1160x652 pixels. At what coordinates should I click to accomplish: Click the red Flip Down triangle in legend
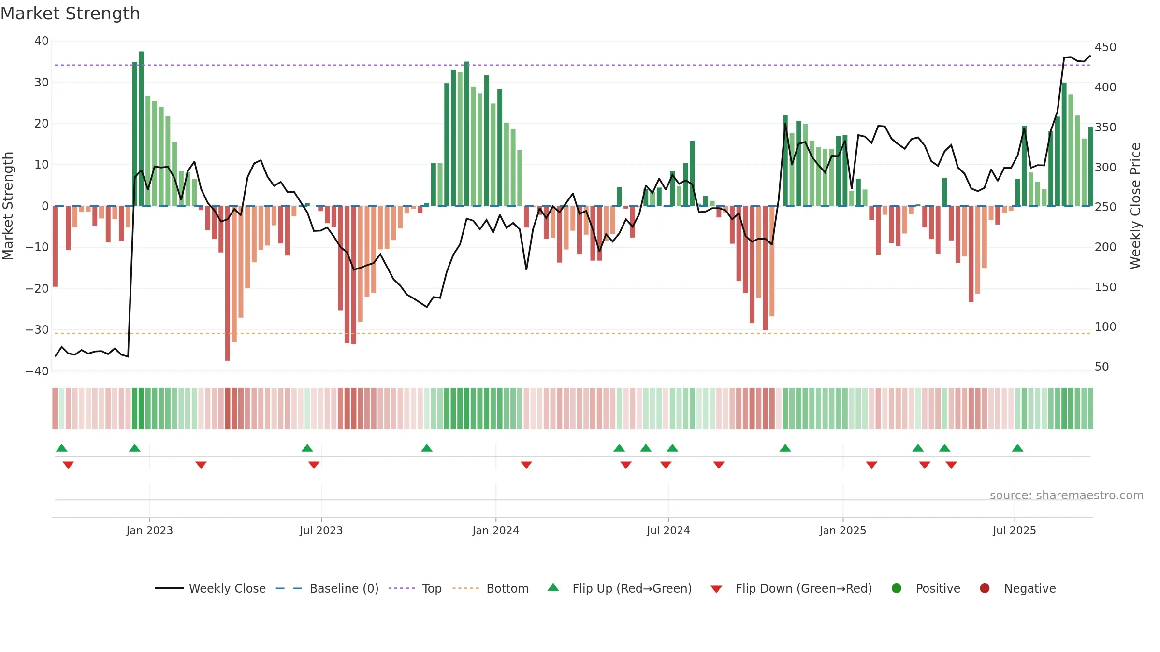[717, 589]
